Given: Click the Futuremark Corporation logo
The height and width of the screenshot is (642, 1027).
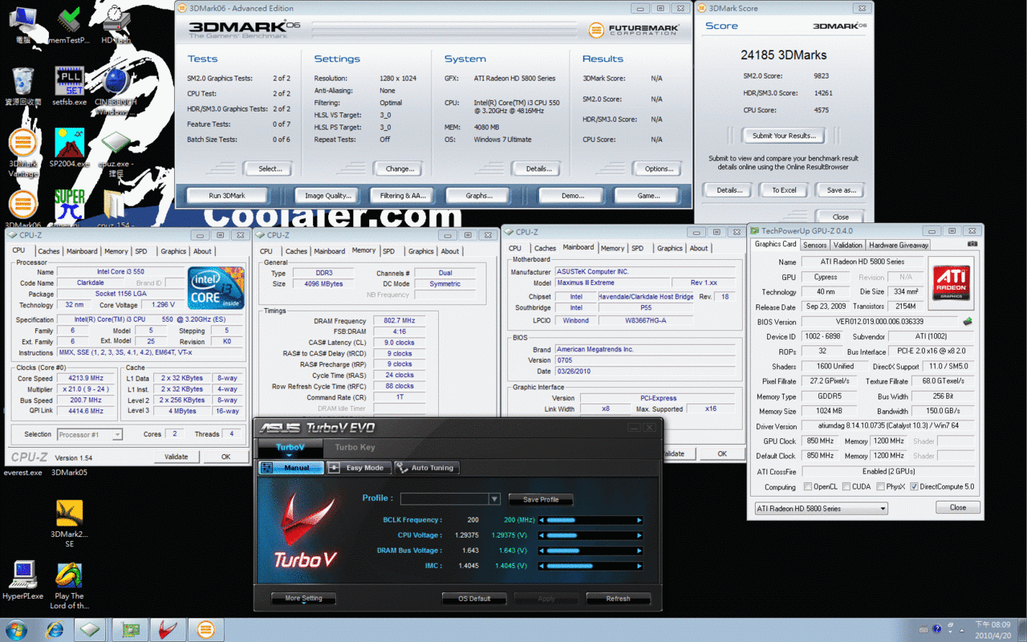Looking at the screenshot, I should 633,30.
